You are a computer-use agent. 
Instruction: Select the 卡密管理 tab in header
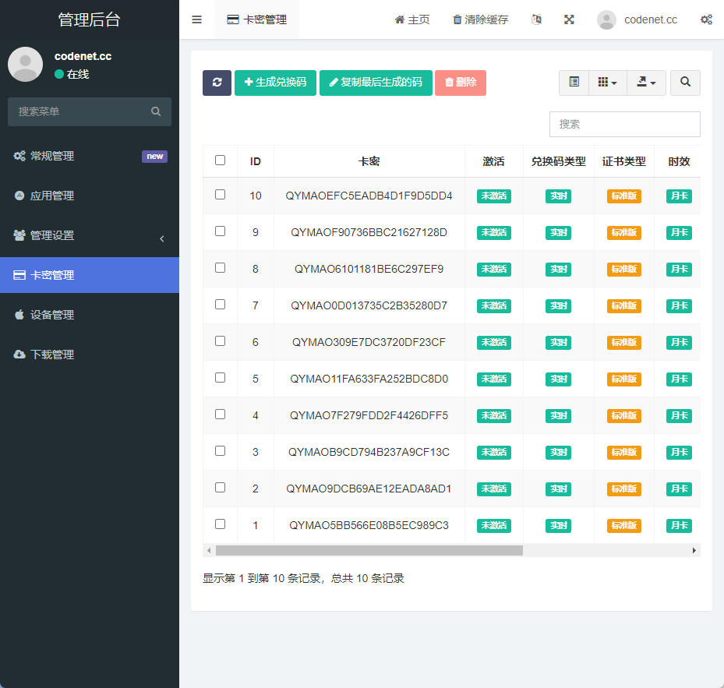tap(256, 19)
